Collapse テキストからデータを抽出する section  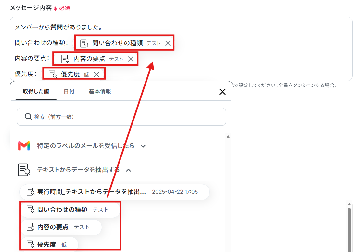128,170
